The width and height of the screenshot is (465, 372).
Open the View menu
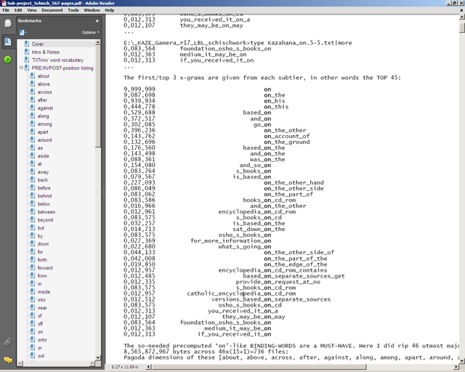[32, 10]
